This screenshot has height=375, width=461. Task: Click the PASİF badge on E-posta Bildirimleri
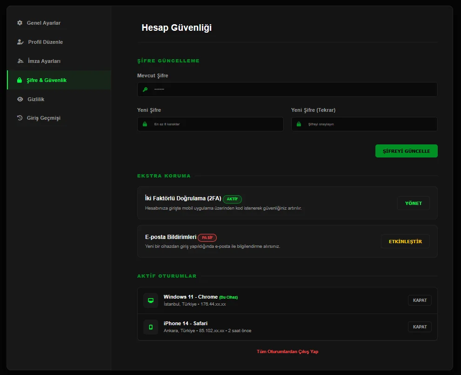pos(207,238)
